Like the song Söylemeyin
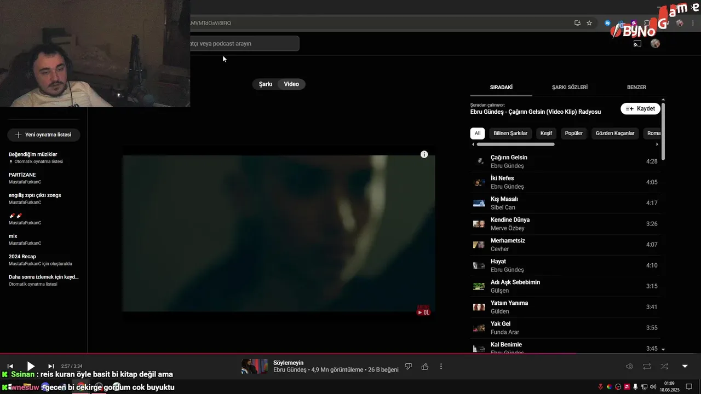This screenshot has width=701, height=394. [425, 366]
